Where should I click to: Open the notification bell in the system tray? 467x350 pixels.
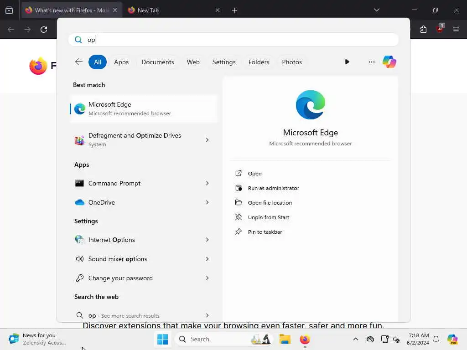point(436,339)
